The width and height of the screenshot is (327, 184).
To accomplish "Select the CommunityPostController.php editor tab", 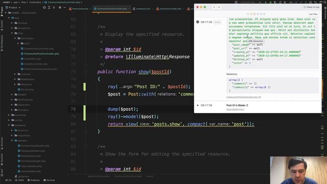I will [111, 9].
